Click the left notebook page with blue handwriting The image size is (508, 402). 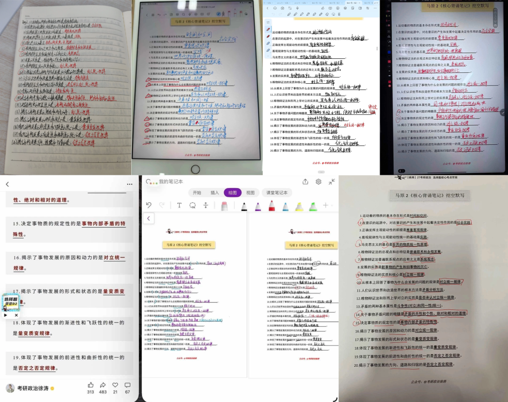click(194, 295)
